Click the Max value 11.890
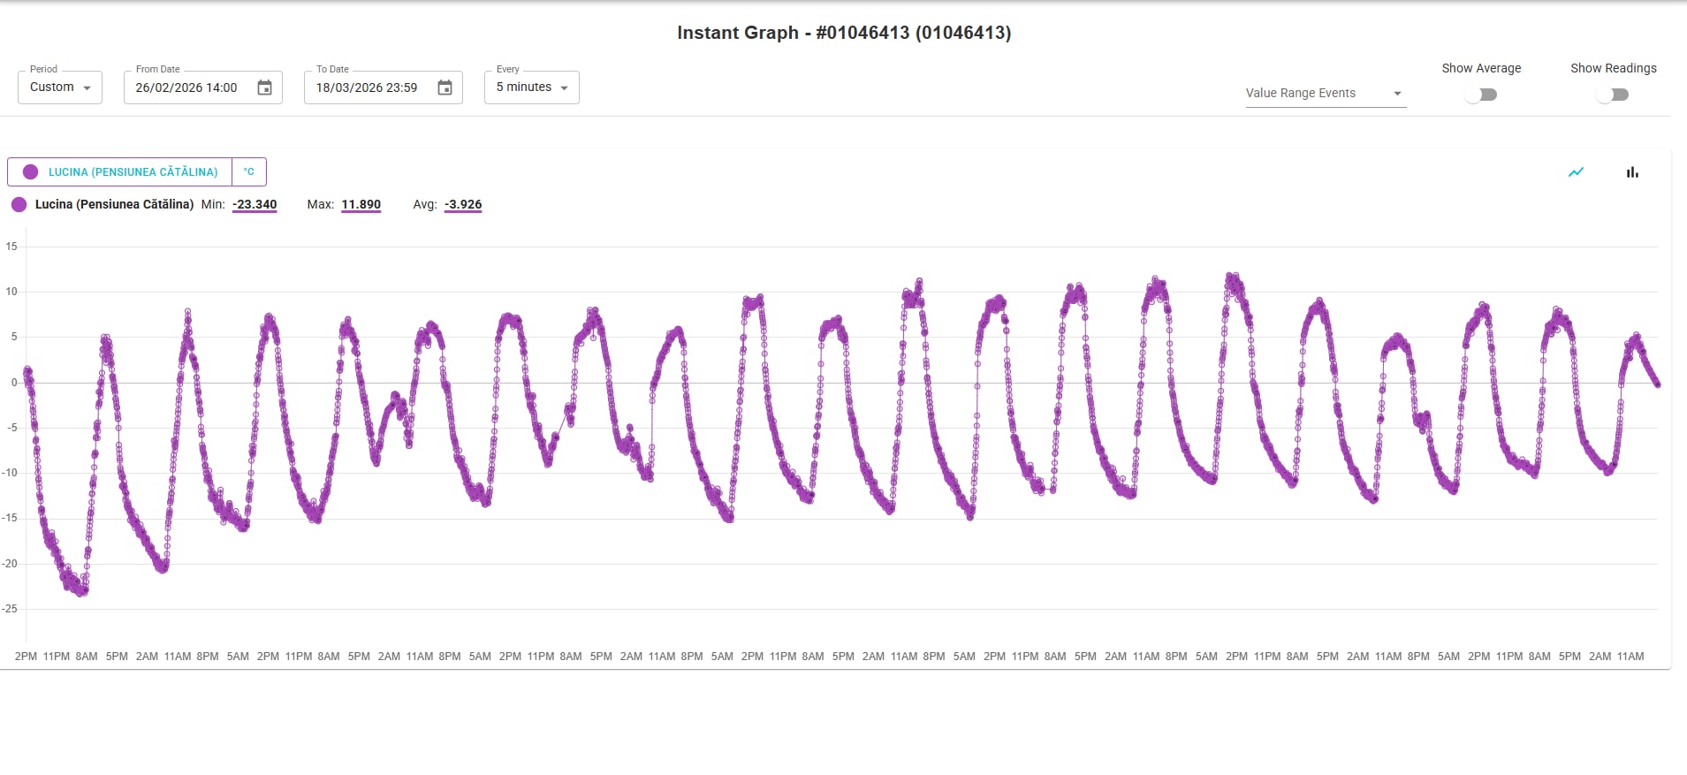 [x=361, y=204]
